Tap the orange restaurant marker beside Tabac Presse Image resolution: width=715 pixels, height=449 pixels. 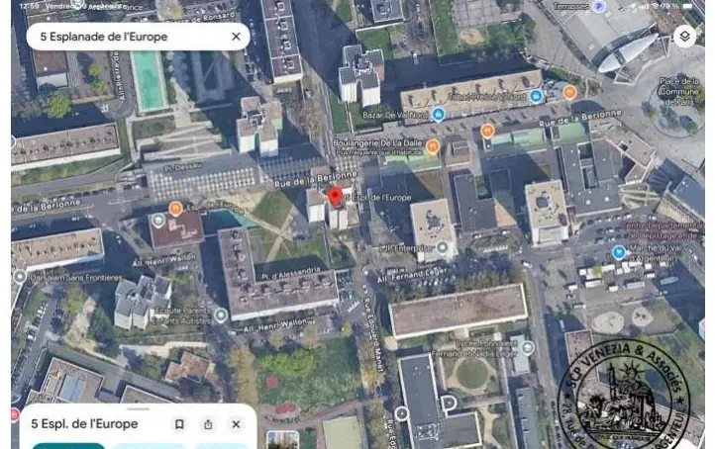(x=569, y=92)
